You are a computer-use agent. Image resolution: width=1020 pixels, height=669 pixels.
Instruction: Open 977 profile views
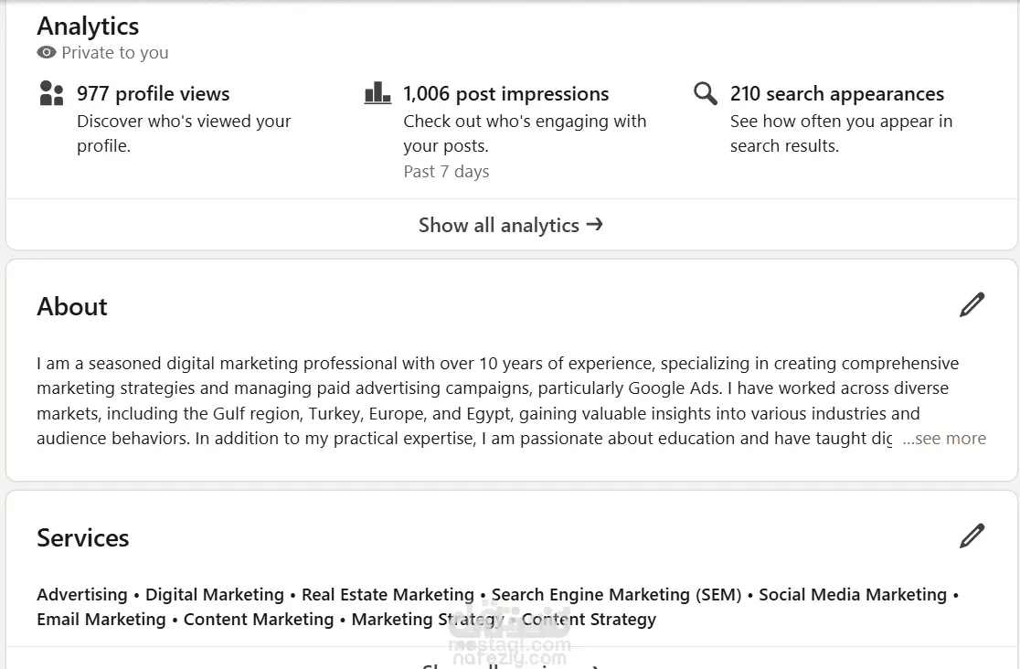[x=153, y=93]
